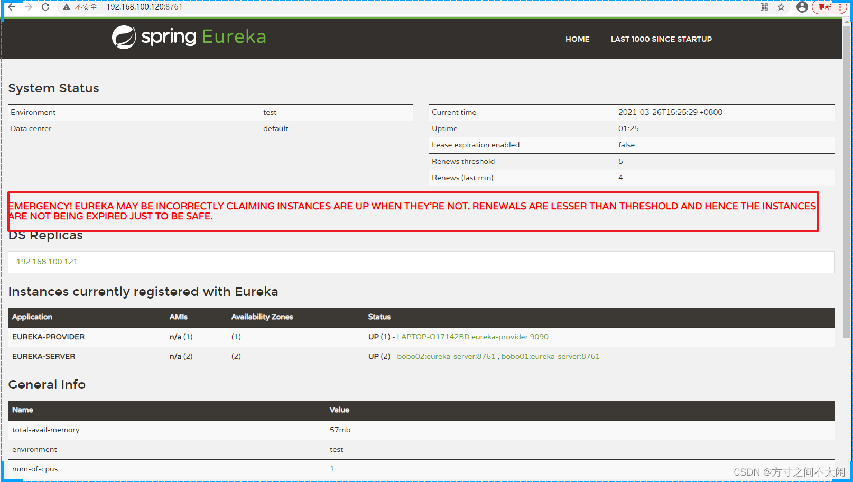Reload the page with the refresh icon
The image size is (853, 482).
(x=45, y=7)
